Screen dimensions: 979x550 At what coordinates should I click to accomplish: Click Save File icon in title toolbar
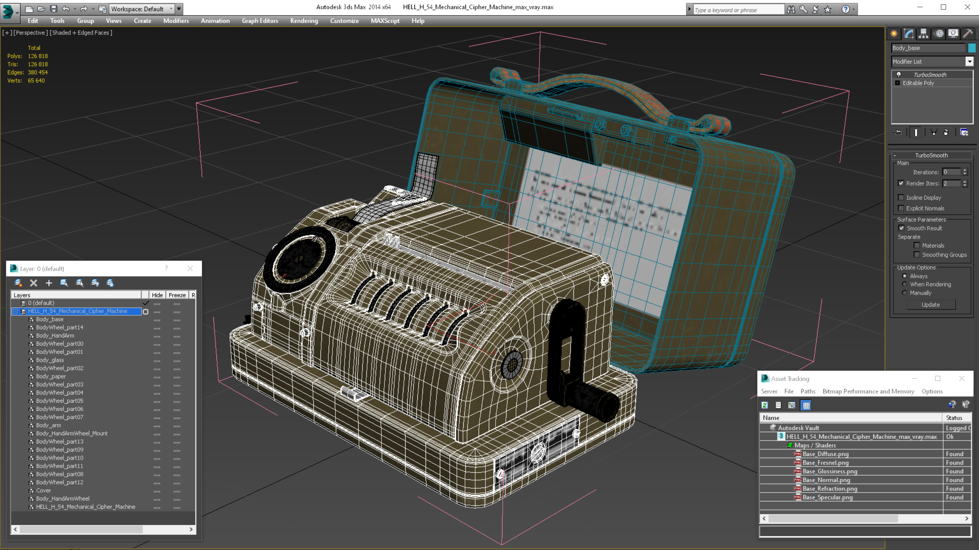tap(54, 9)
